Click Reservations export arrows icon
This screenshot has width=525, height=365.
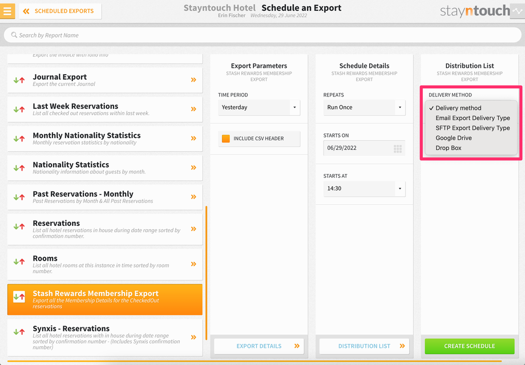[x=19, y=226]
